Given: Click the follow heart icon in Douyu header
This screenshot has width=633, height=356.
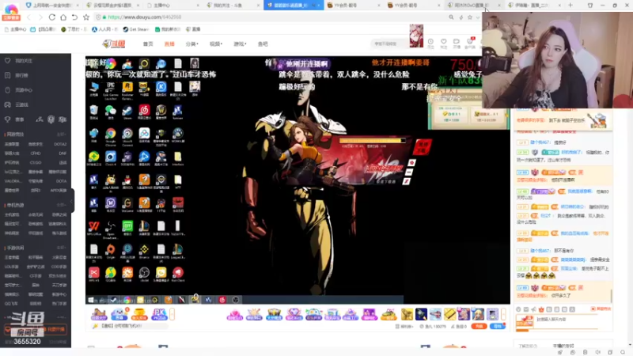Looking at the screenshot, I should pyautogui.click(x=444, y=42).
